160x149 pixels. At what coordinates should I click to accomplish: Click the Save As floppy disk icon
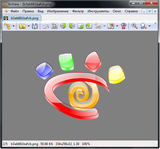point(35,26)
